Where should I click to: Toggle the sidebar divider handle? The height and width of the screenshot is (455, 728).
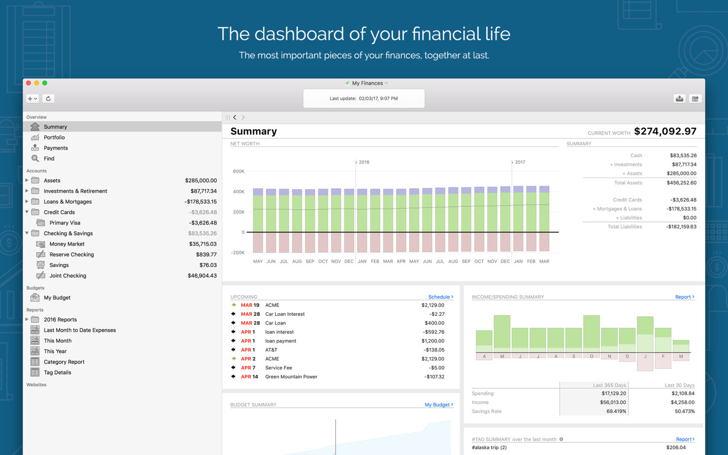227,117
